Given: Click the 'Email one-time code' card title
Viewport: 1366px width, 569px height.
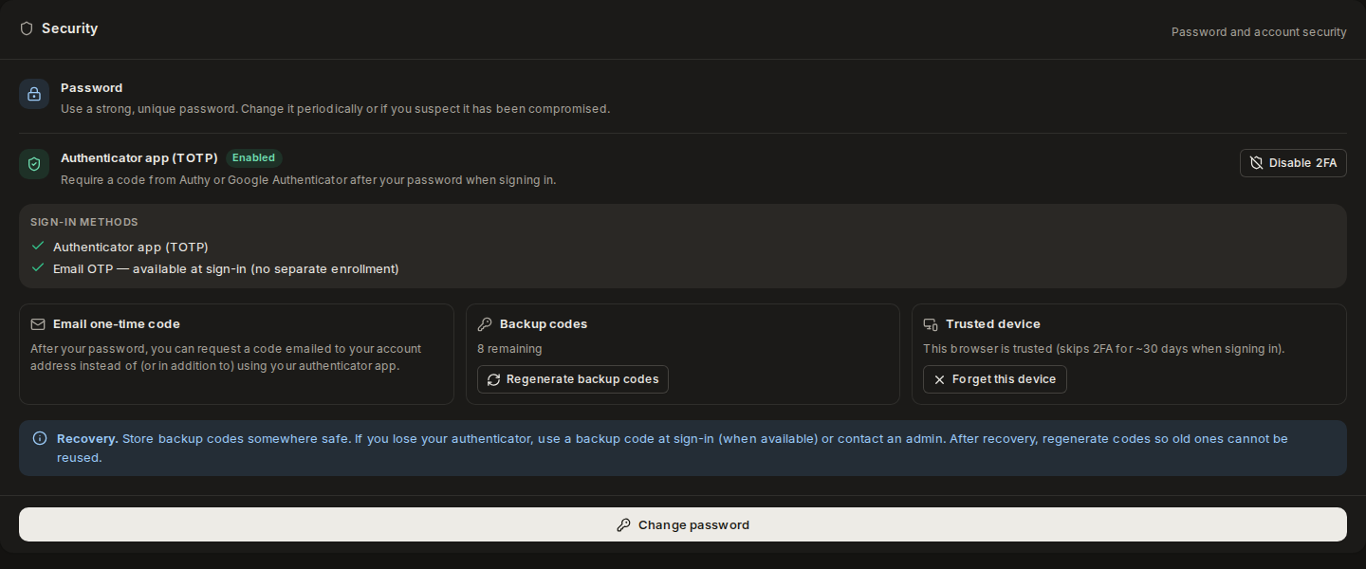Looking at the screenshot, I should click(117, 324).
